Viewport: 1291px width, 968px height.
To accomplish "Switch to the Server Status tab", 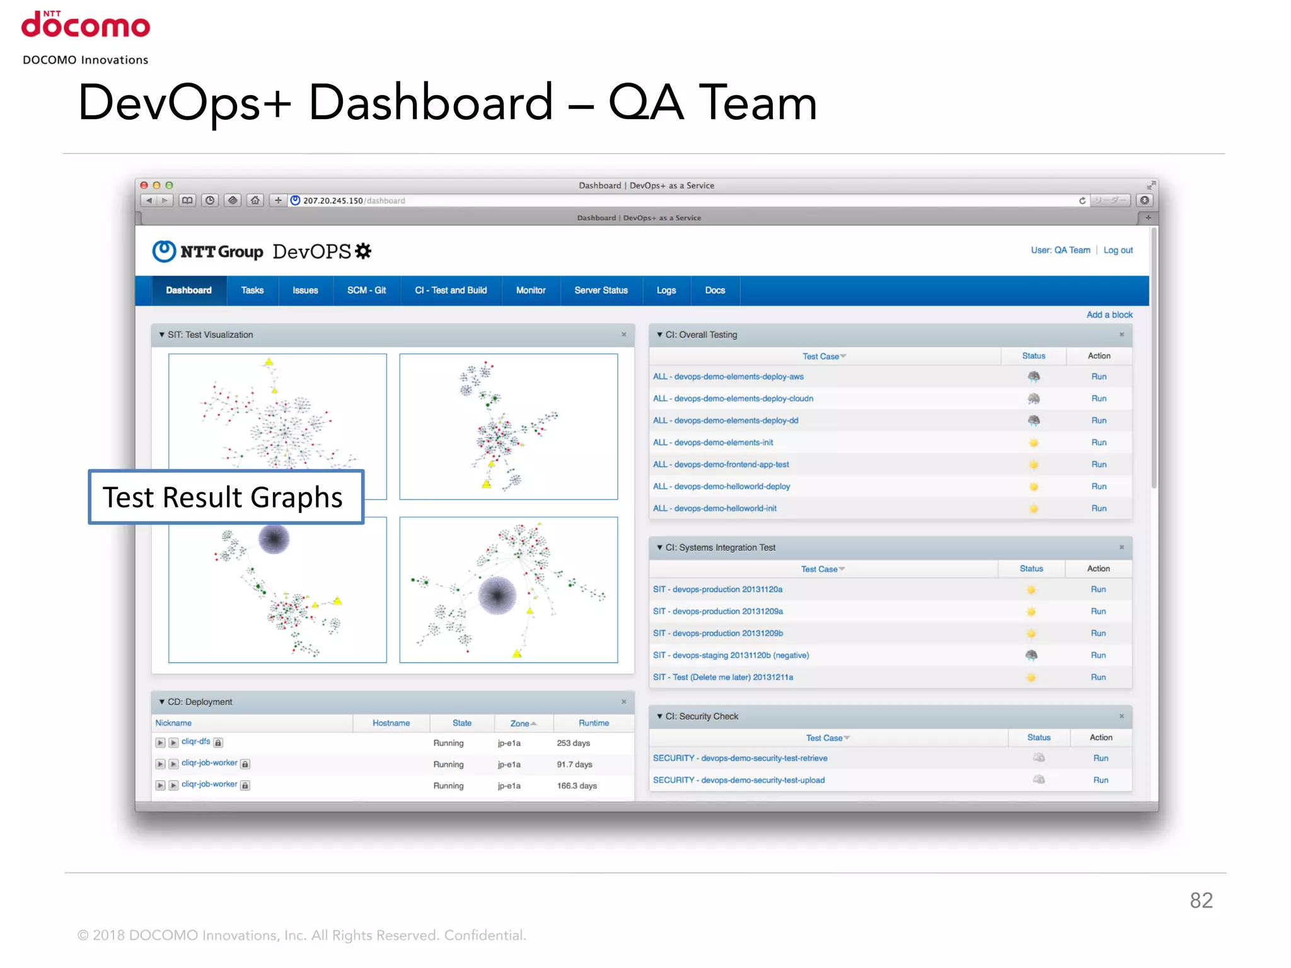I will coord(601,291).
